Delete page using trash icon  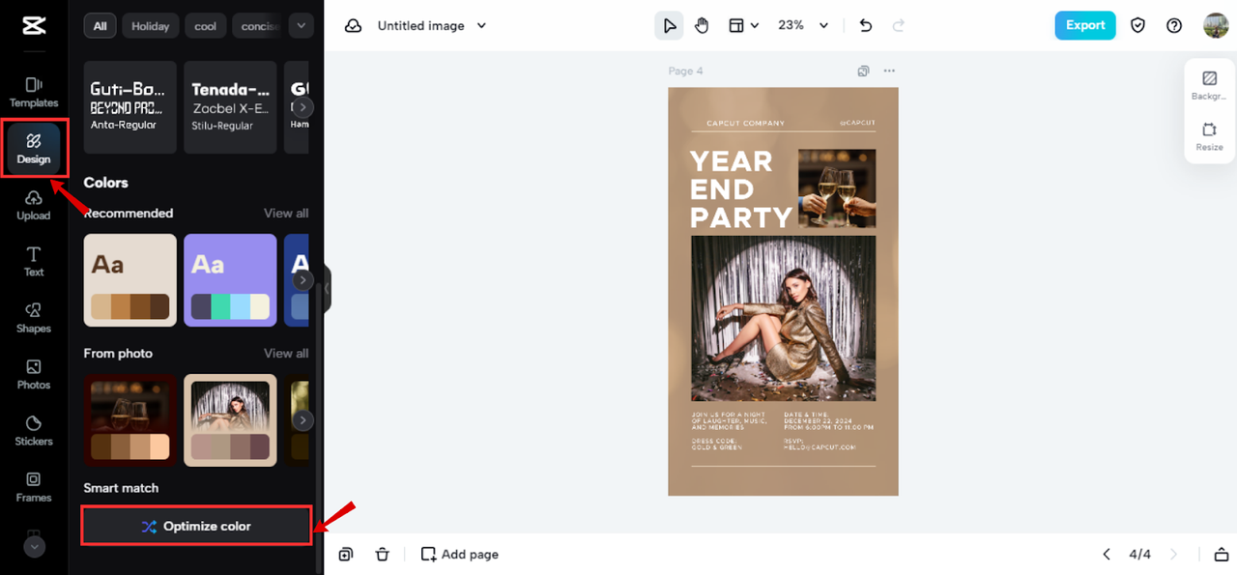tap(382, 554)
